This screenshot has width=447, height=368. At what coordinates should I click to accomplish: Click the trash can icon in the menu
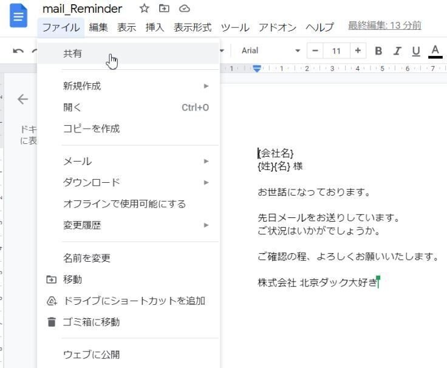(52, 322)
